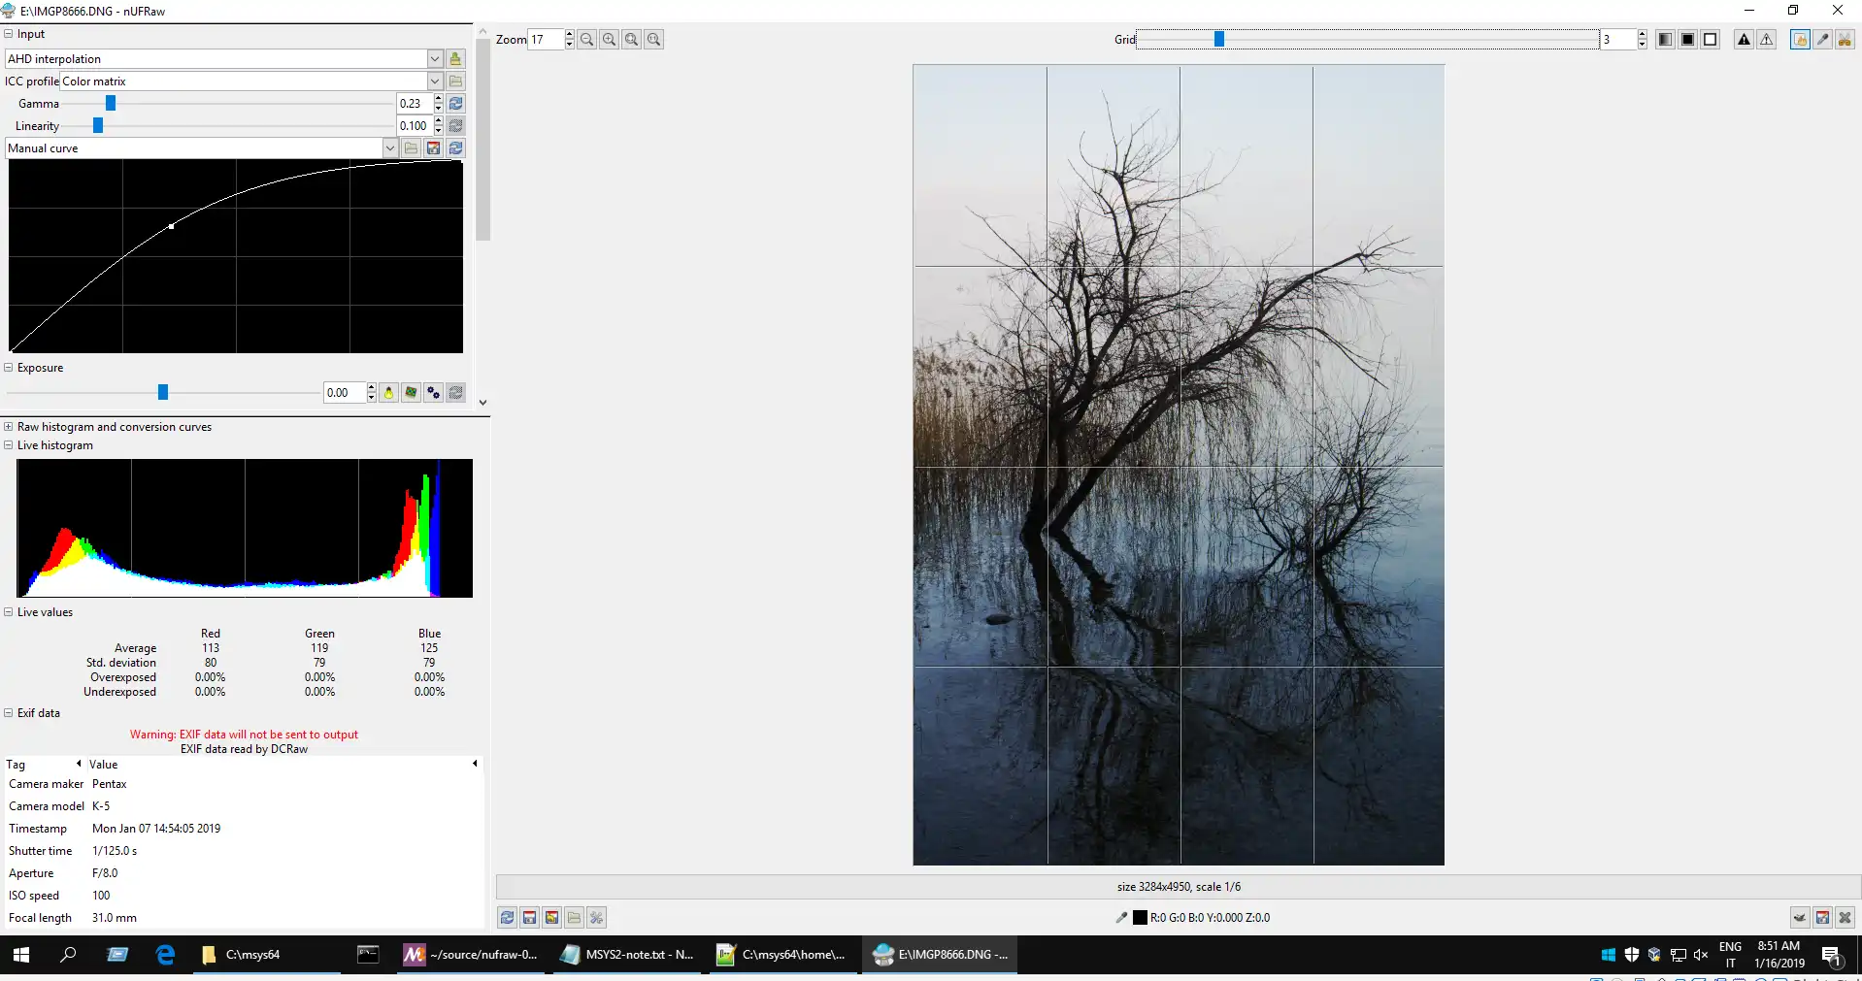Viewport: 1862px width, 981px height.
Task: Save the Manual curve to file
Action: click(433, 148)
